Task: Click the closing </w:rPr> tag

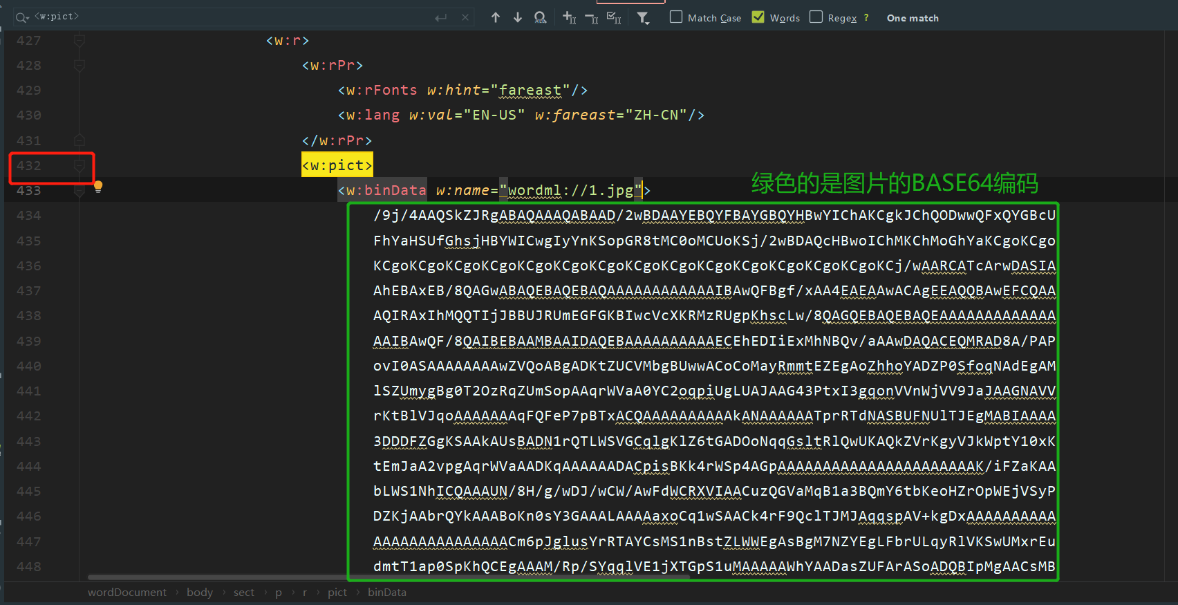Action: coord(337,140)
